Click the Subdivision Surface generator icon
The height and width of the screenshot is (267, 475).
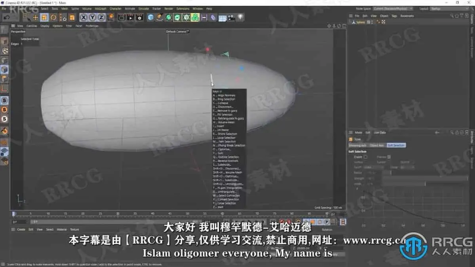pyautogui.click(x=169, y=17)
